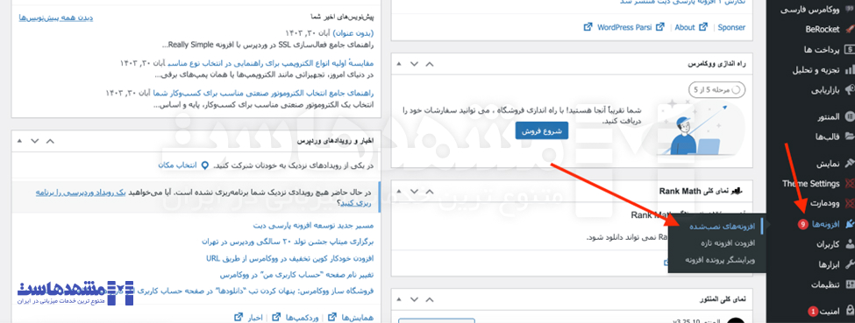Click the folder icon beside قالب‌ها
The width and height of the screenshot is (855, 323).
tap(850, 137)
